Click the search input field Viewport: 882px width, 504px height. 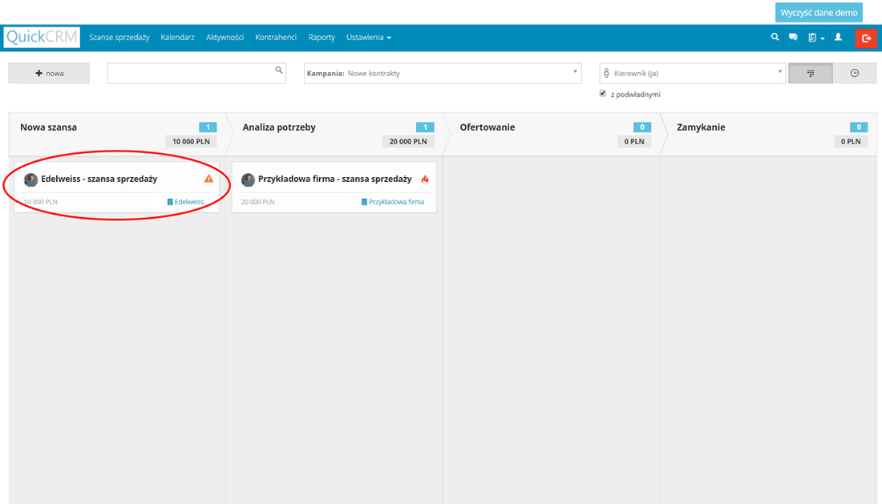coord(191,73)
